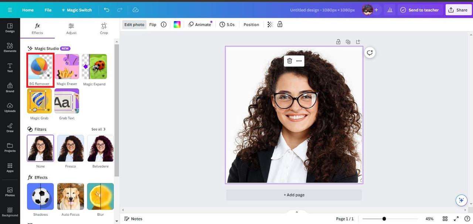Screen dimensions: 473x224
Task: Open the Uploads sidebar panel
Action: (x=10, y=108)
